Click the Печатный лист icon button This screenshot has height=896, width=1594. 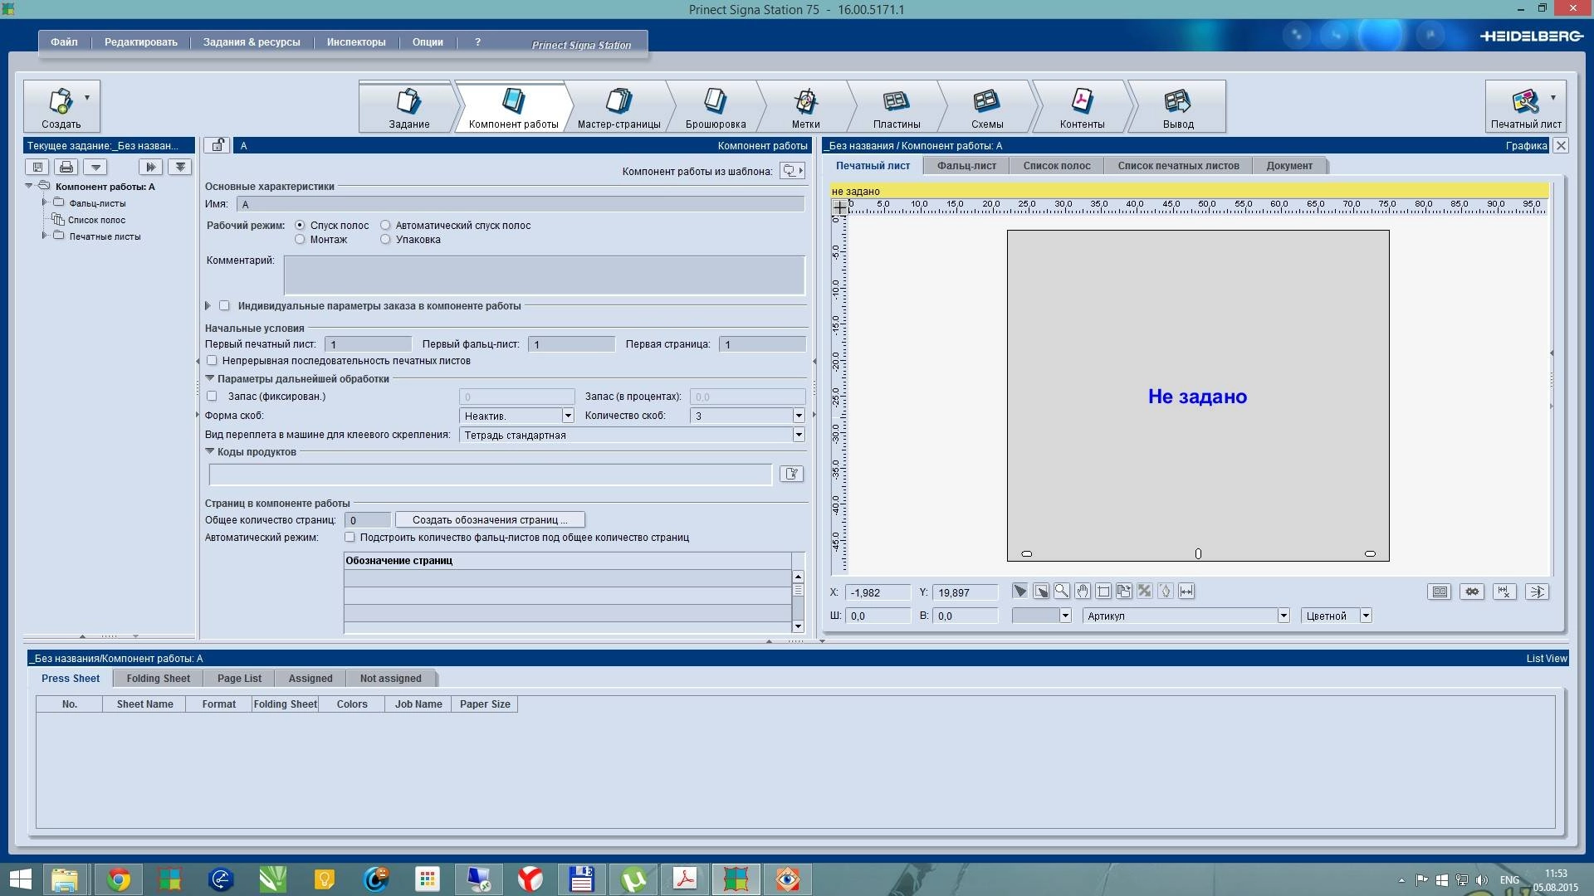1525,105
